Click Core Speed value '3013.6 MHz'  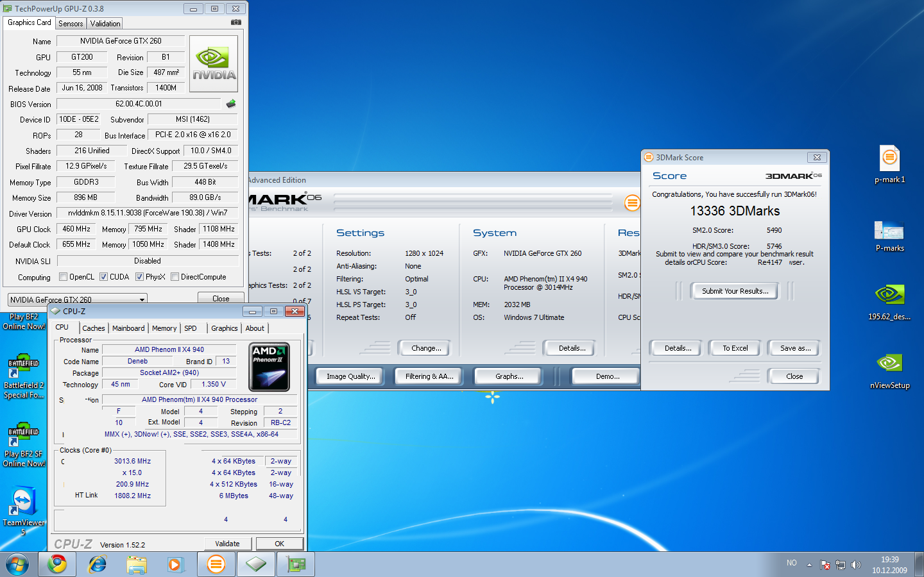(132, 461)
